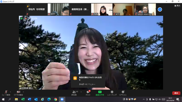Viewport: 182px width, 102px height.
Task: Select the なお participant video thumbnail
Action: (x=102, y=9)
